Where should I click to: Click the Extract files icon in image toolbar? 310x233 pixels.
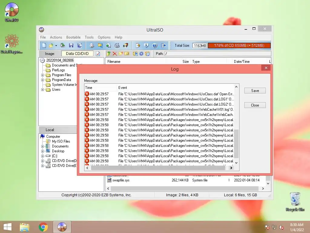click(135, 53)
